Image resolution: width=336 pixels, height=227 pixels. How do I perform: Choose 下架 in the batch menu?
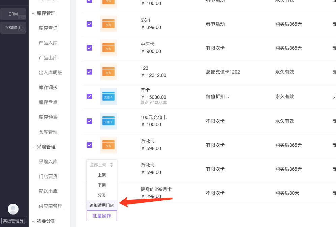tap(101, 185)
